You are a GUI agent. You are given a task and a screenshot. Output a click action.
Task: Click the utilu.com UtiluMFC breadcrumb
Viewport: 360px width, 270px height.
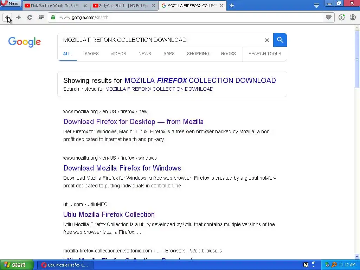click(85, 204)
